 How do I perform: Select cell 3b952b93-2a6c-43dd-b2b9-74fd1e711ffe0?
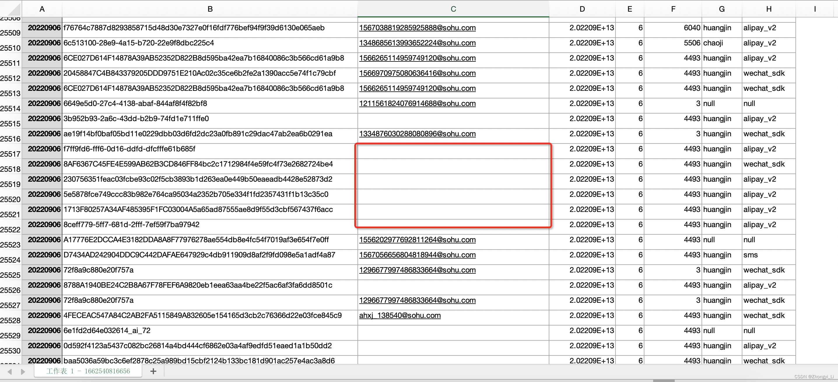210,121
